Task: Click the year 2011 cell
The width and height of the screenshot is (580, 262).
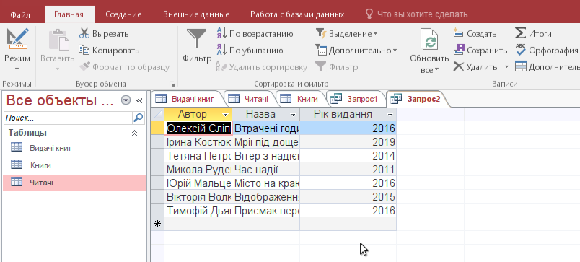Action: (x=348, y=170)
